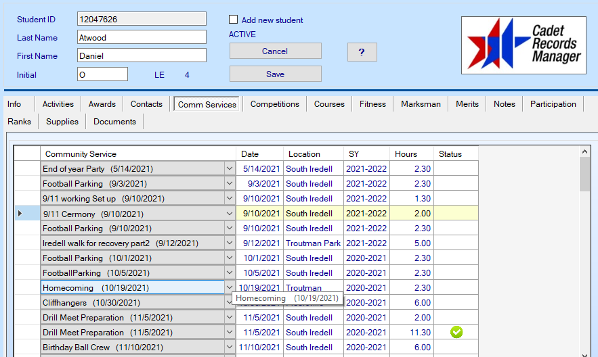
Task: Click the Troutman Park location cell
Action: click(313, 243)
